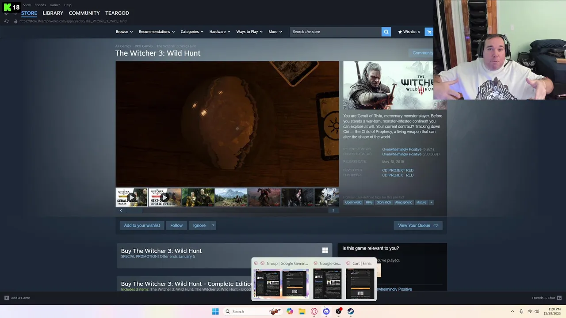This screenshot has width=566, height=318.
Task: Expand the Browse dropdown
Action: tap(123, 32)
